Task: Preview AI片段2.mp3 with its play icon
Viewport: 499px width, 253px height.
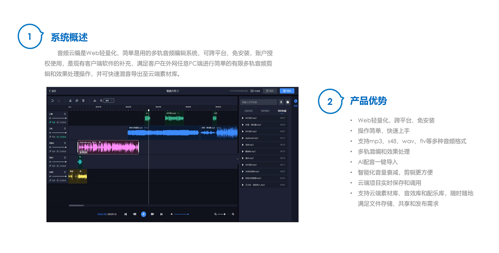Action: tap(243, 118)
